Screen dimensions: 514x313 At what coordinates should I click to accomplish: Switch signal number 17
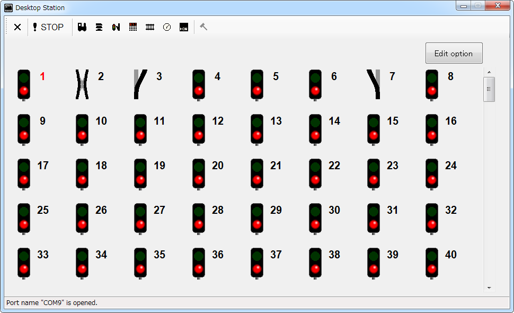click(24, 174)
